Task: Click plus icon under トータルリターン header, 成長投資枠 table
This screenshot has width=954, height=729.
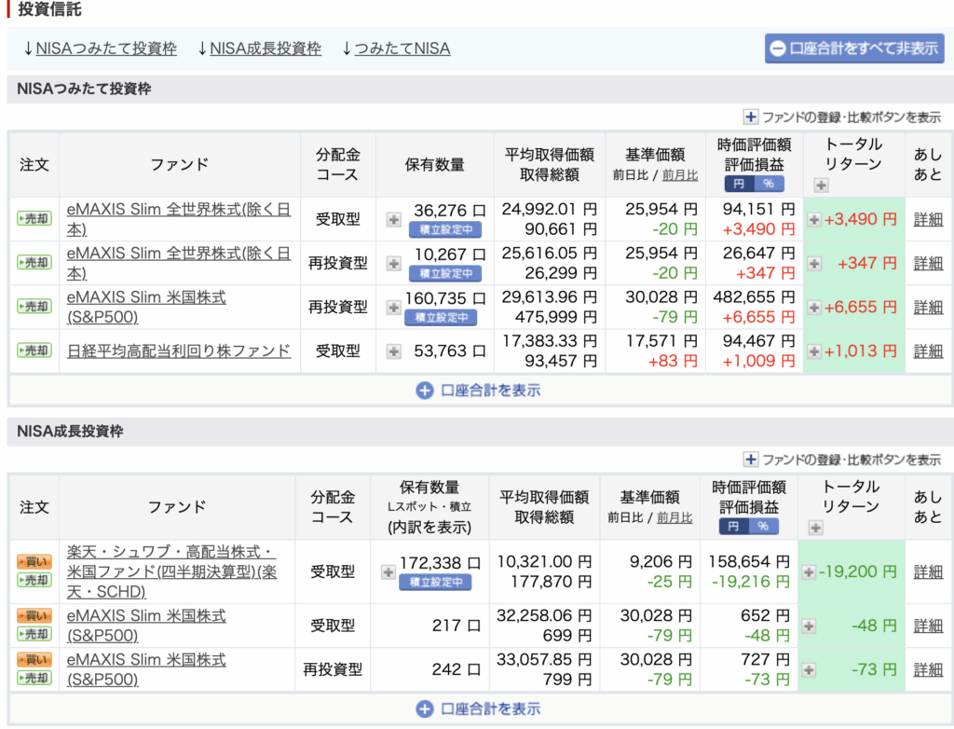Action: pyautogui.click(x=815, y=528)
